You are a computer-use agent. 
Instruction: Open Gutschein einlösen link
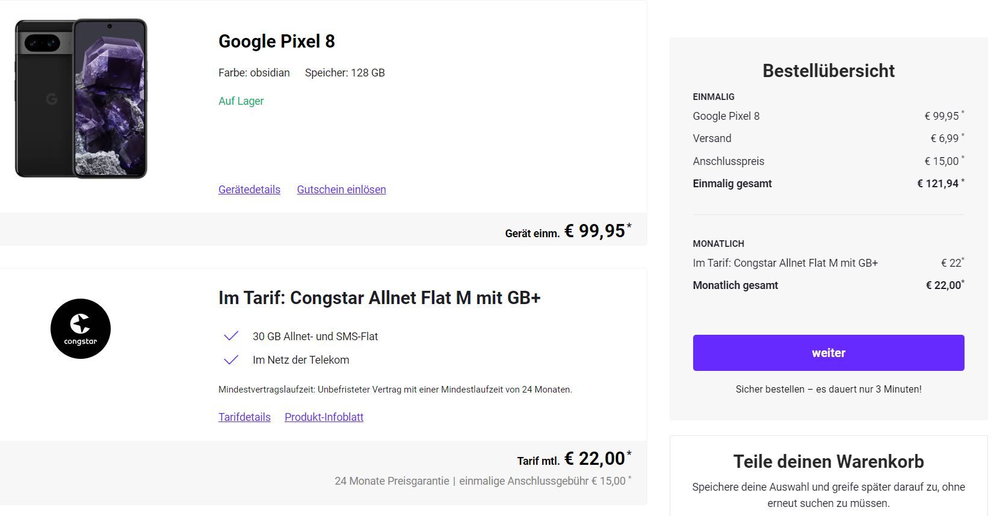point(341,190)
